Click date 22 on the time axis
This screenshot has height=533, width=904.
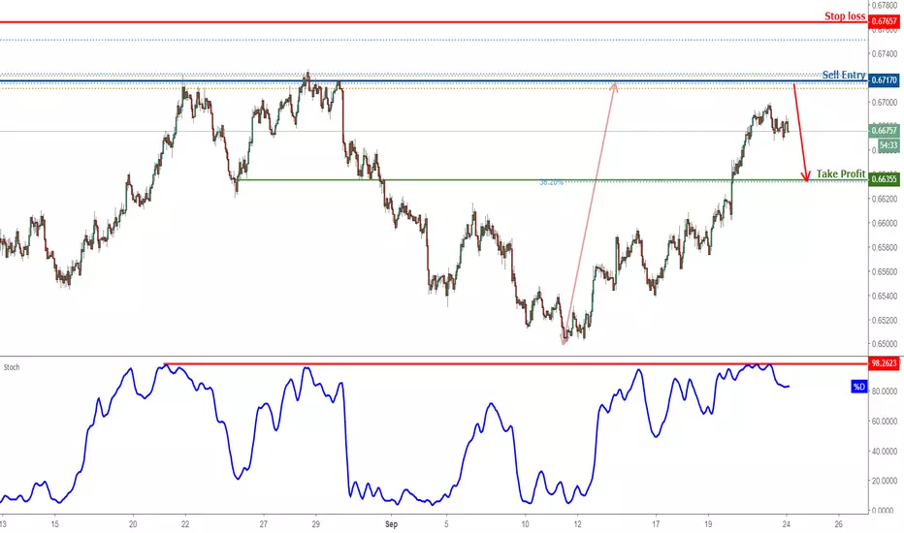(185, 524)
